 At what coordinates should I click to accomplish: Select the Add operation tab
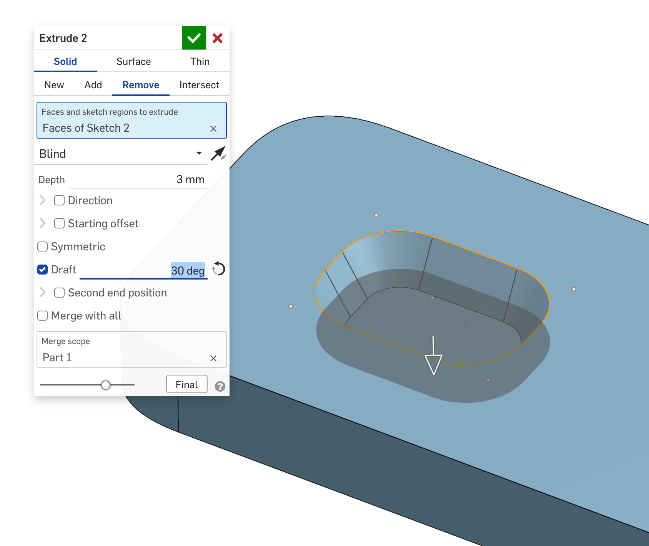tap(93, 85)
